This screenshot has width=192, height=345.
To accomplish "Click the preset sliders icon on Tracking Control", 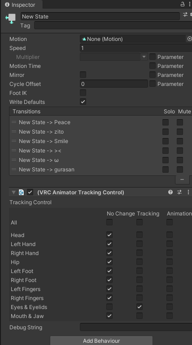I will coord(179,192).
